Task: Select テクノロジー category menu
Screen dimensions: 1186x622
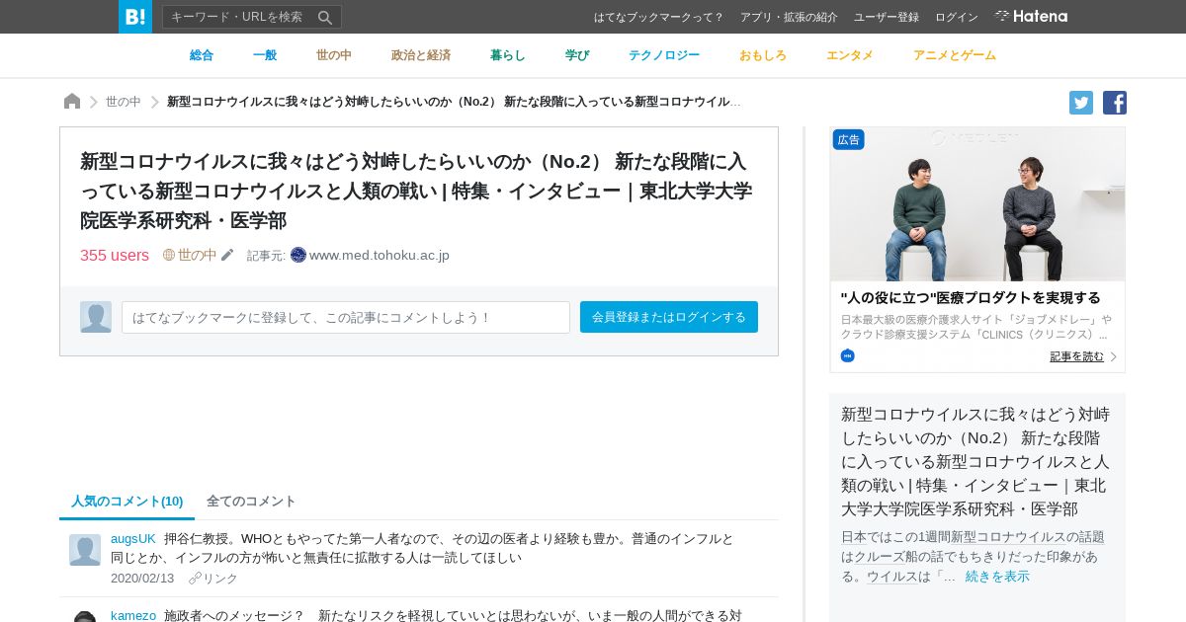Action: (x=664, y=55)
